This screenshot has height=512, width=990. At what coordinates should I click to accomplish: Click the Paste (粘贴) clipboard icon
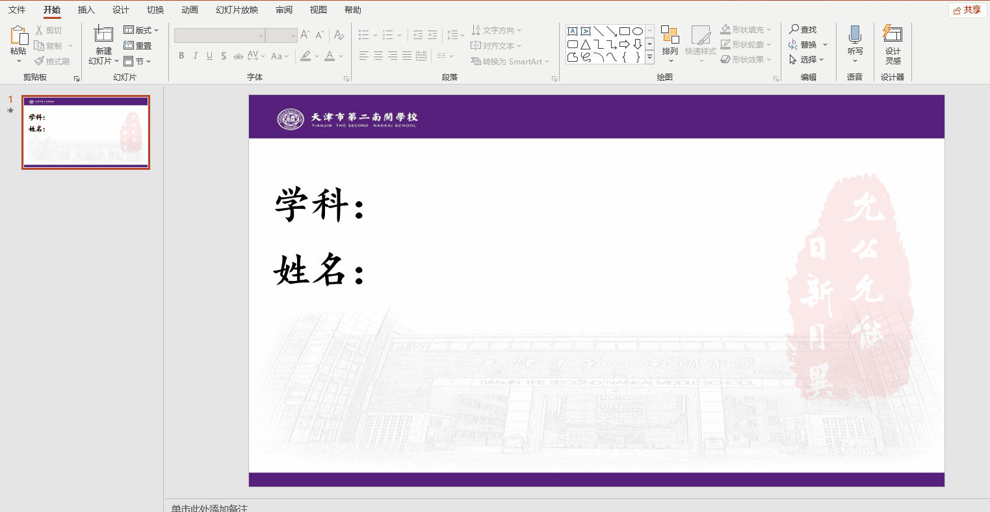coord(19,35)
